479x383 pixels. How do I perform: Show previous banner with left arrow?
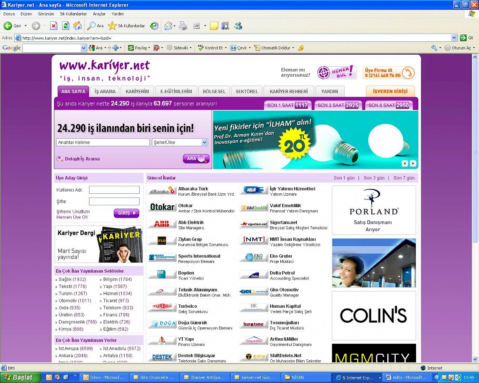pyautogui.click(x=405, y=163)
